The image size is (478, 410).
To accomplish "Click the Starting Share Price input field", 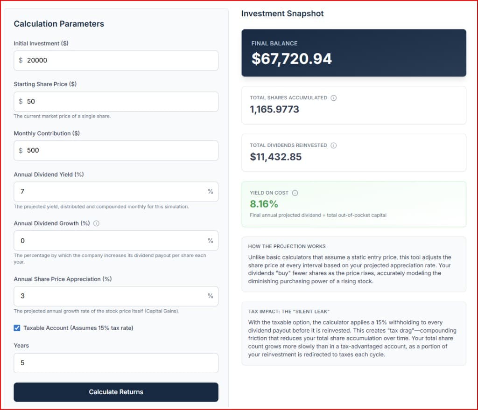I will point(116,102).
